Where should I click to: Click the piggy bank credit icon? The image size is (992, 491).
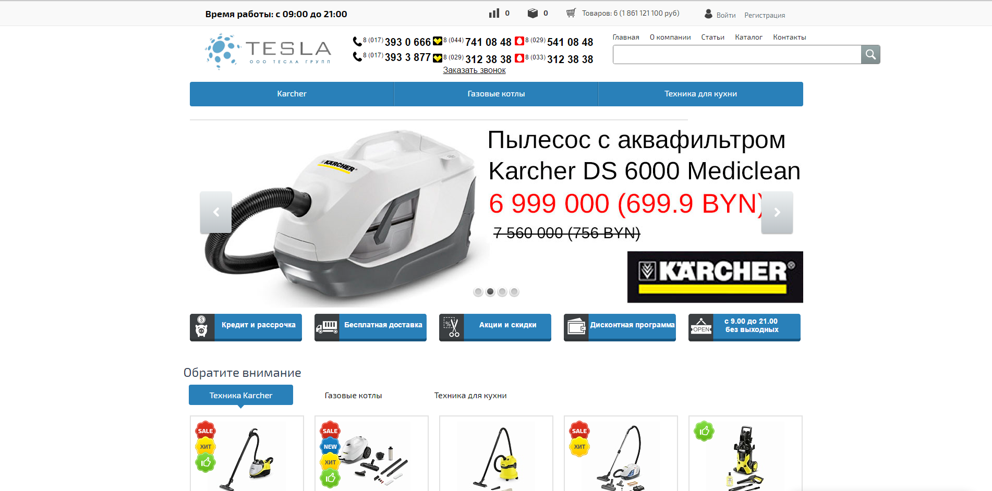202,327
